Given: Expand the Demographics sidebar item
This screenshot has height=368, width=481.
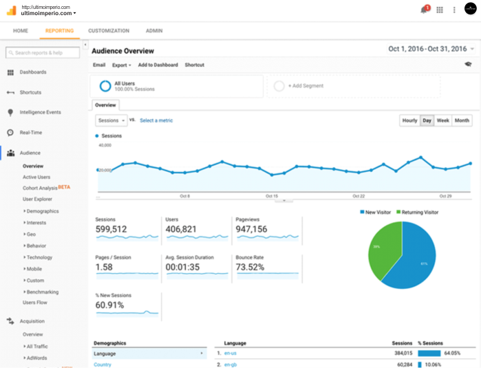Looking at the screenshot, I should 42,211.
